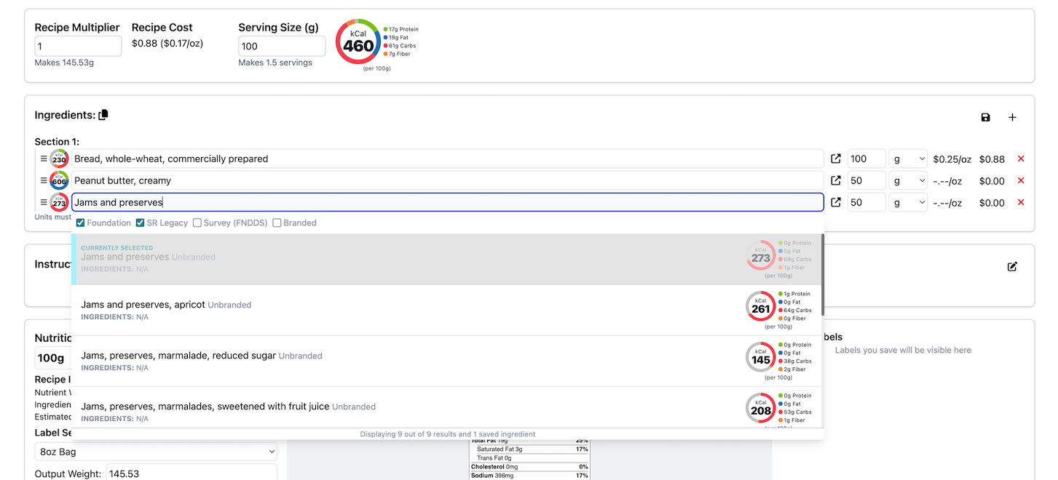Open external link for Peanut butter row
Viewport: 1058px width, 480px height.
(x=836, y=181)
